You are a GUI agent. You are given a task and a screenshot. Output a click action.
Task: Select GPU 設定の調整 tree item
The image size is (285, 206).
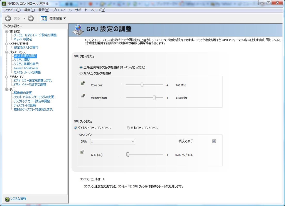click(25, 56)
